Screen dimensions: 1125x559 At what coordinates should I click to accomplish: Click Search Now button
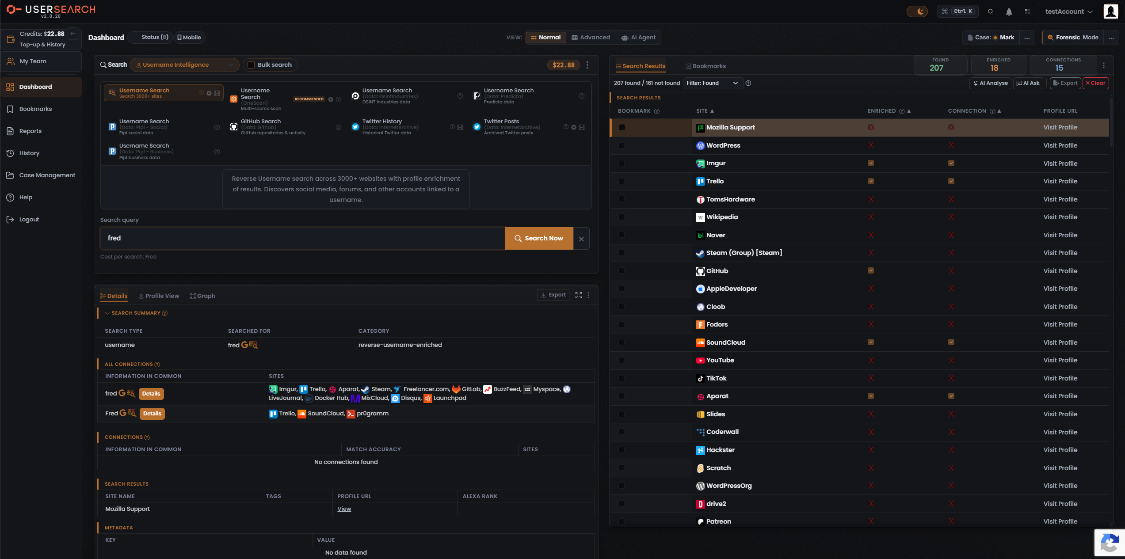pyautogui.click(x=539, y=238)
